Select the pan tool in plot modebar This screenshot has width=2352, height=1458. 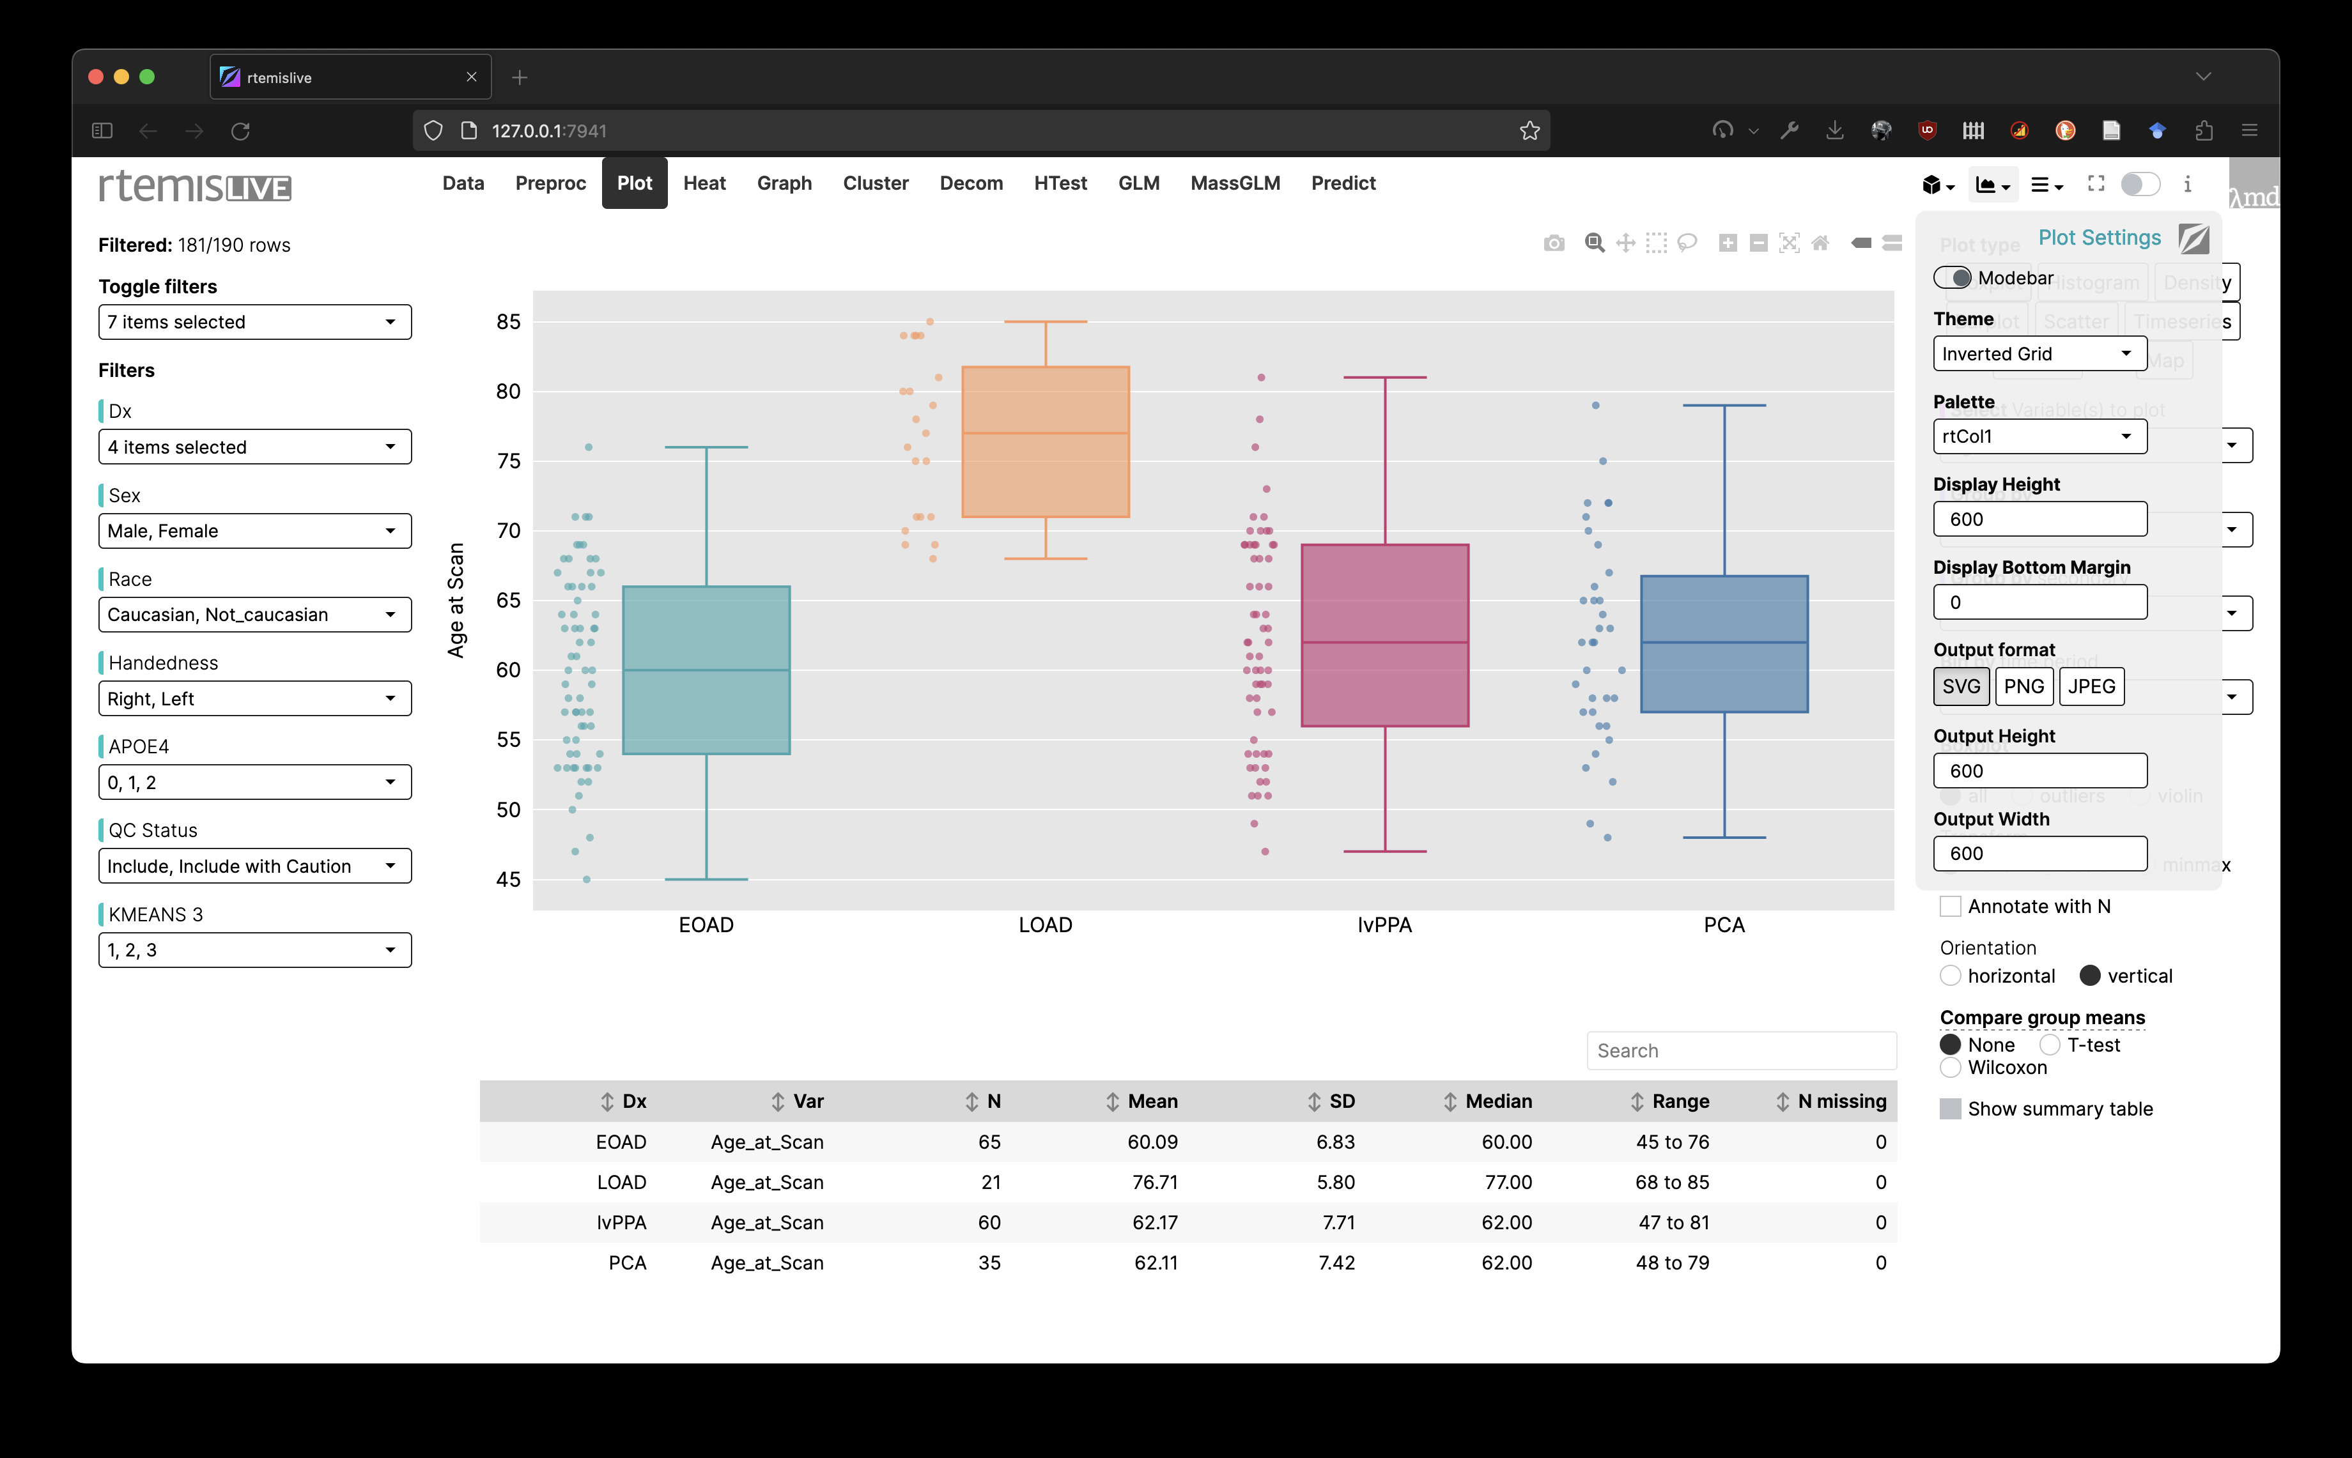[x=1626, y=243]
